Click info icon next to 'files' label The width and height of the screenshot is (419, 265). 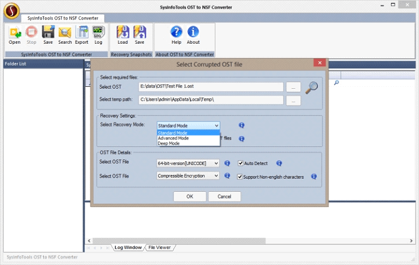coord(242,139)
